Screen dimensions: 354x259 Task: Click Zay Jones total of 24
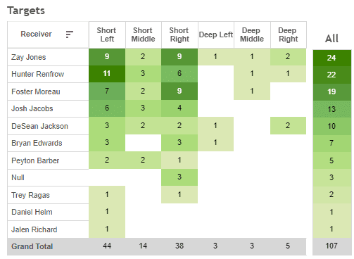[x=331, y=58]
